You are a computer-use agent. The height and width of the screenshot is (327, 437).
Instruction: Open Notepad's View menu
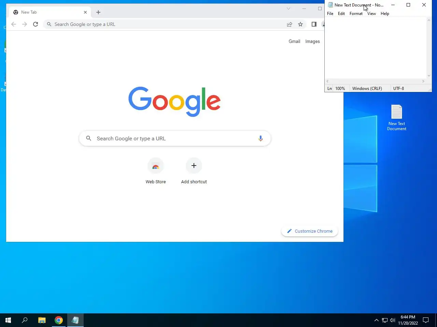pos(371,14)
